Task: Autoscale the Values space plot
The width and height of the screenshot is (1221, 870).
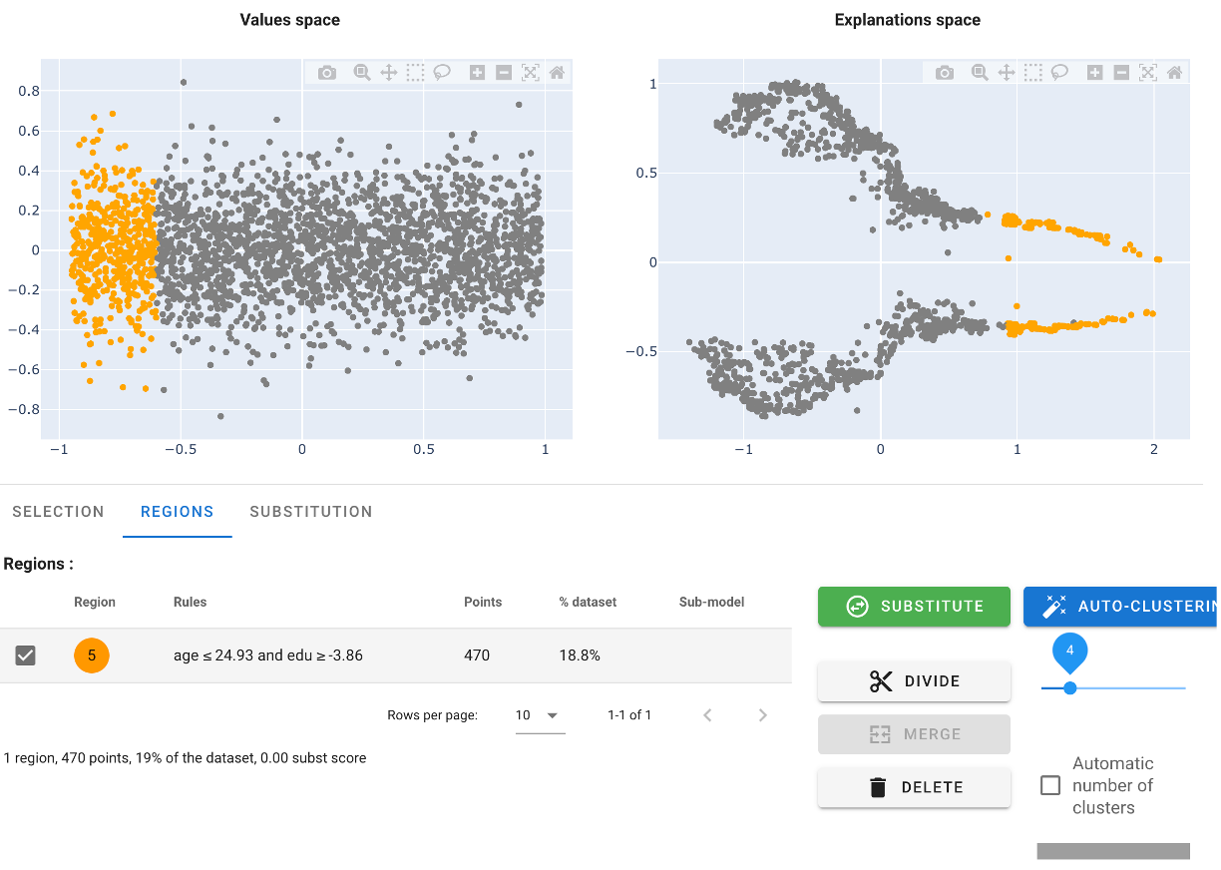Action: pos(531,73)
